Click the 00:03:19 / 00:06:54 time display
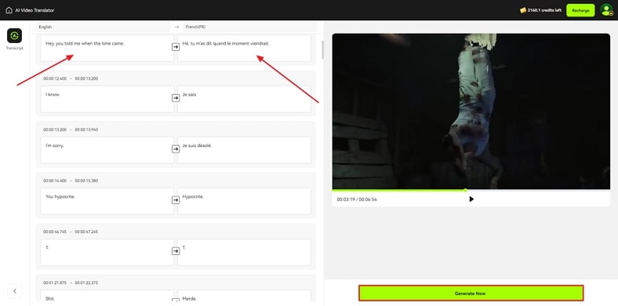Viewport: 618px width, 306px height. (x=357, y=200)
